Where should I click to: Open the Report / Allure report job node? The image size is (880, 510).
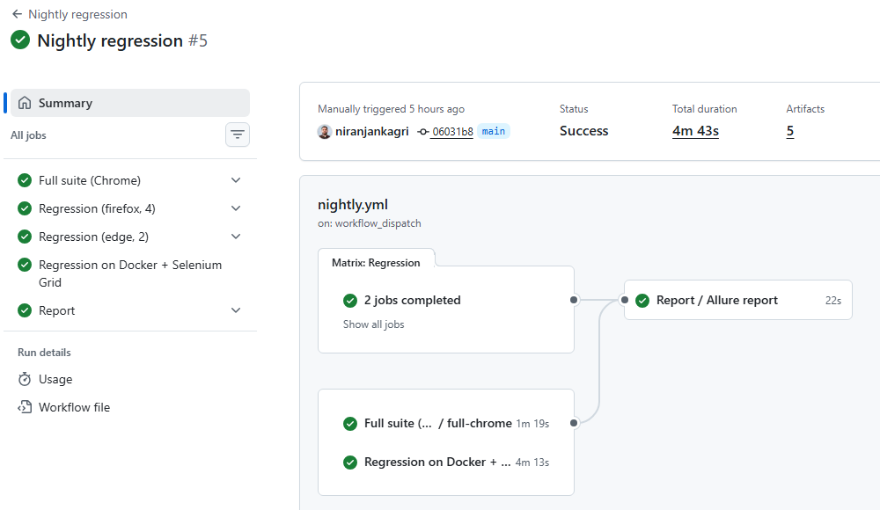click(x=738, y=300)
